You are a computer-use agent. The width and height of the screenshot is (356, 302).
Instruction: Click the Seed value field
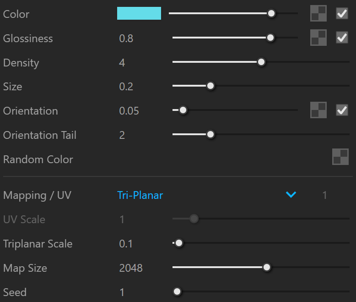coord(122,292)
